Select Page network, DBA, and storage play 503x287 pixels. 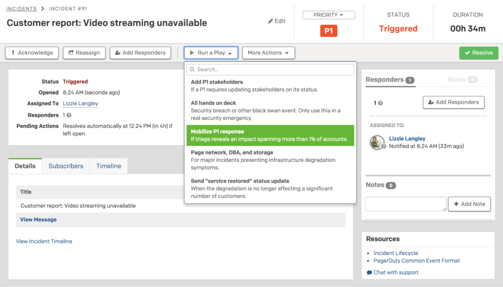(x=271, y=160)
